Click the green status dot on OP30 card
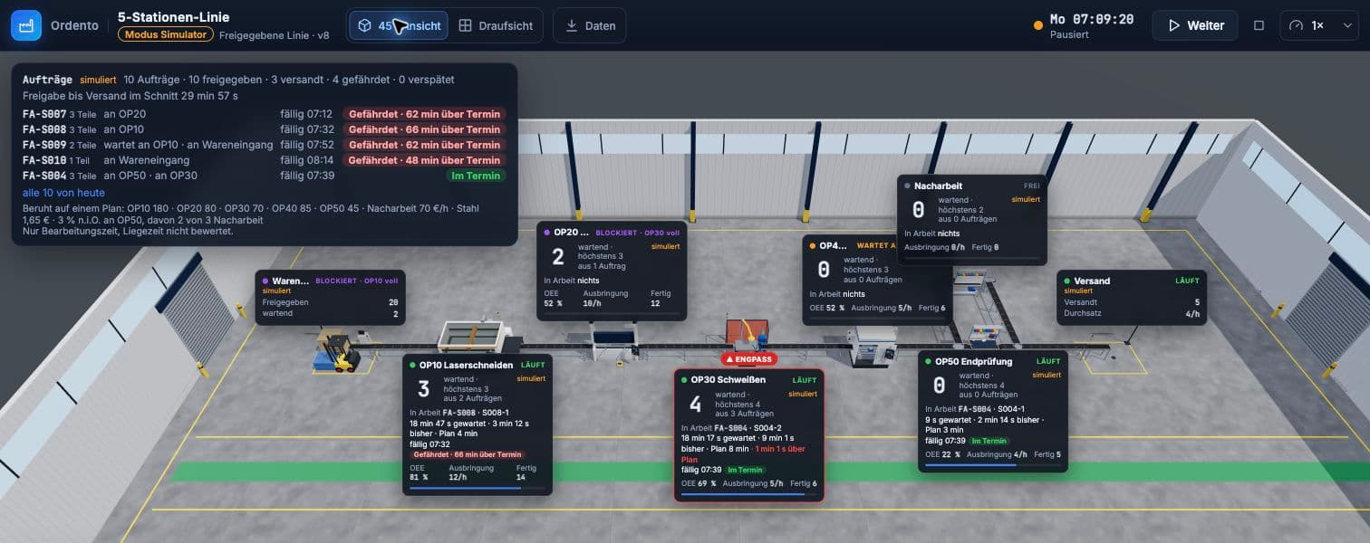Image resolution: width=1370 pixels, height=543 pixels. tap(685, 380)
